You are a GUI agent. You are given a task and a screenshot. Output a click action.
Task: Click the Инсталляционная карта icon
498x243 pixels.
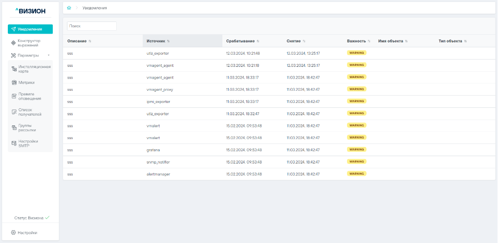(14, 69)
